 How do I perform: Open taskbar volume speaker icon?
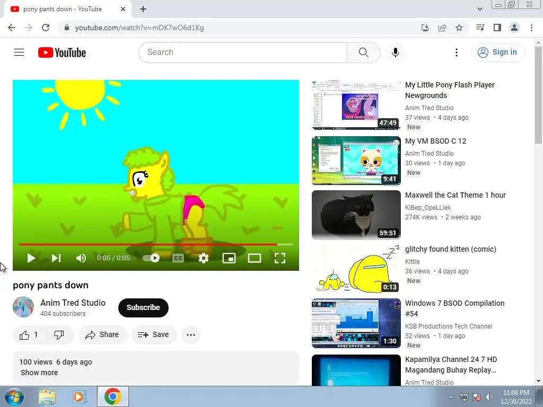489,397
